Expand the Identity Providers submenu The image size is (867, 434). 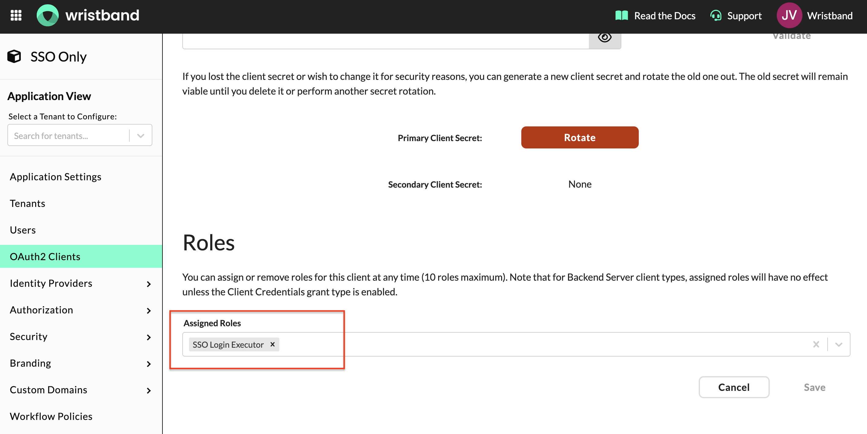[148, 284]
